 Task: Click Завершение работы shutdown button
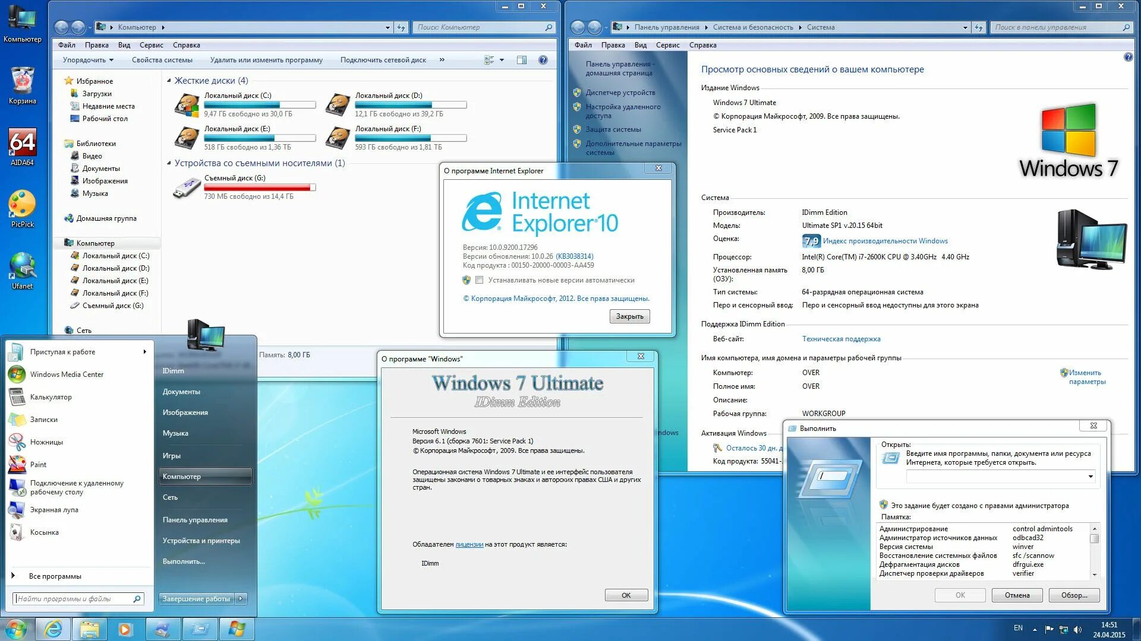coord(196,599)
